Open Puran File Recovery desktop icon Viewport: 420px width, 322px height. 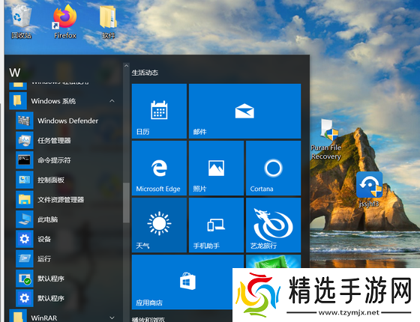coord(326,139)
